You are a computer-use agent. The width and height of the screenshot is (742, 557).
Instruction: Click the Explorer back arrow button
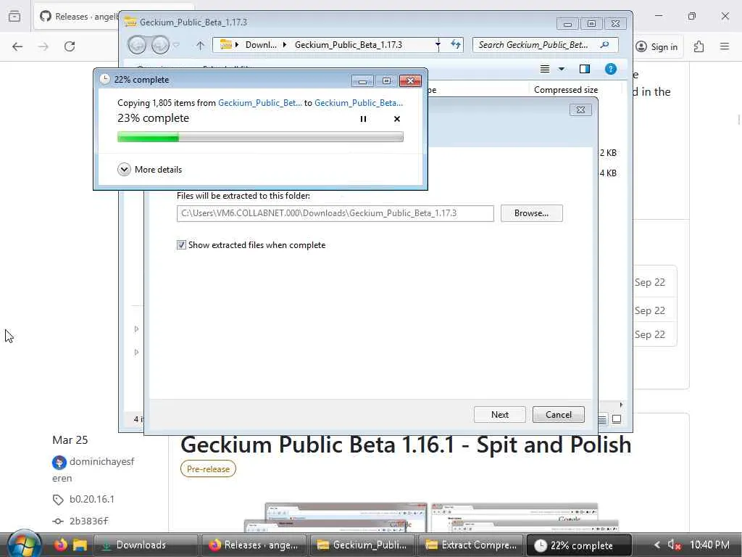pos(137,45)
